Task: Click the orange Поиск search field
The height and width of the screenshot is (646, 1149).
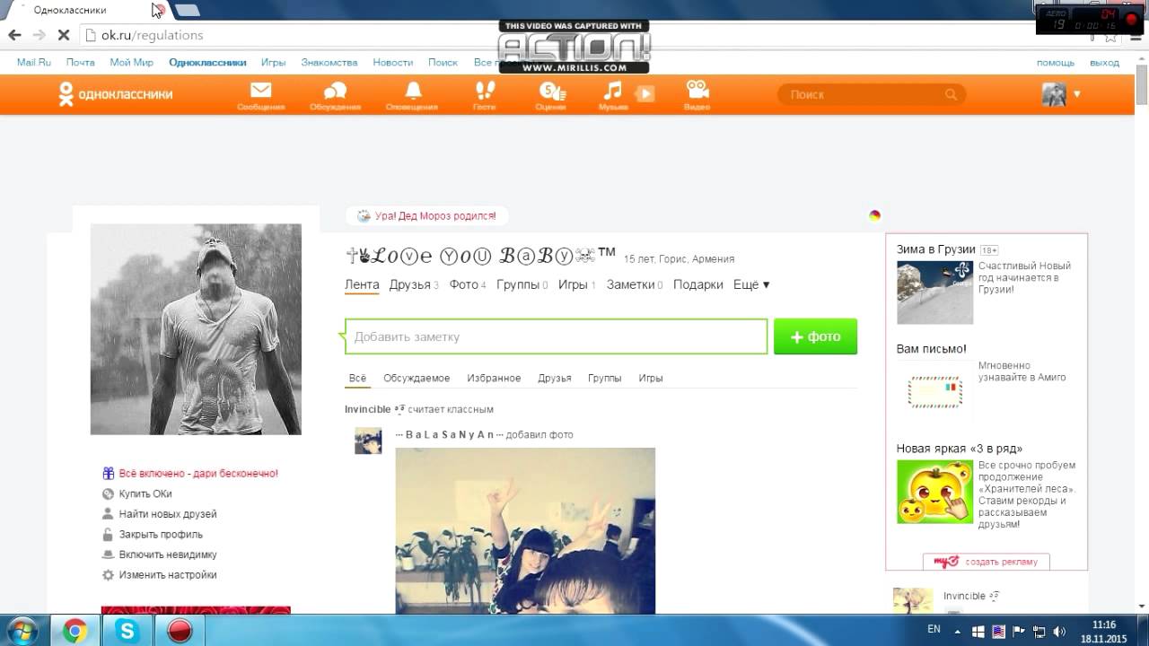Action: coord(872,94)
